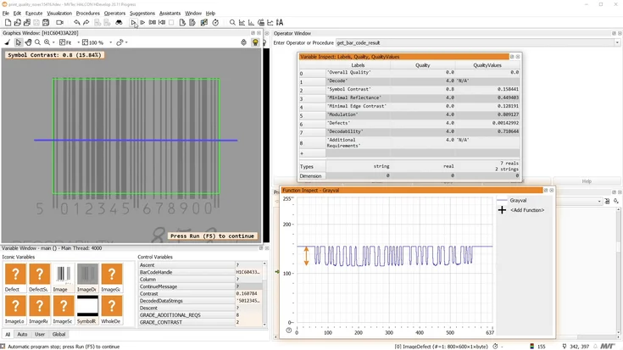Open the Image iconic variable thumbnail
Viewport: 623px width, 350px height.
[64, 274]
